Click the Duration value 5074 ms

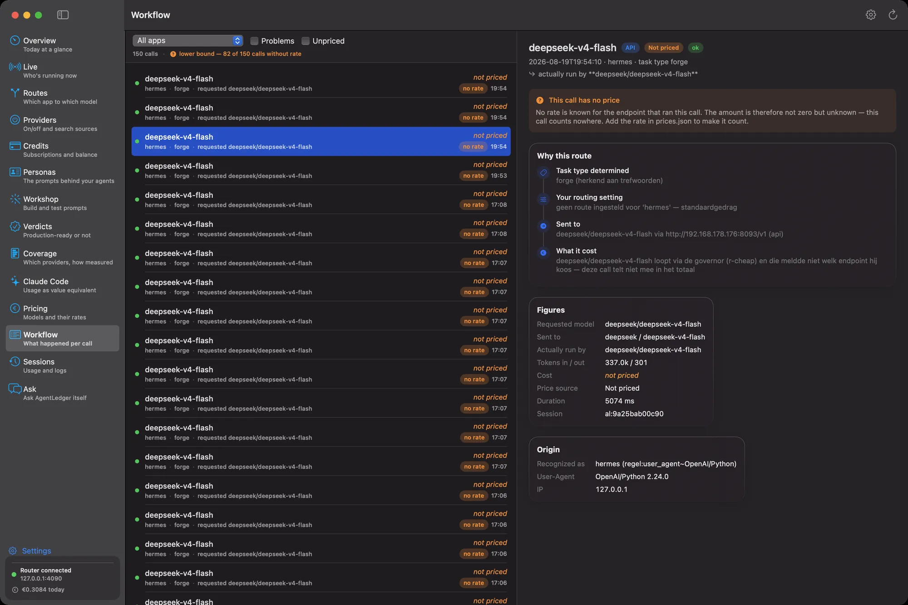[619, 401]
